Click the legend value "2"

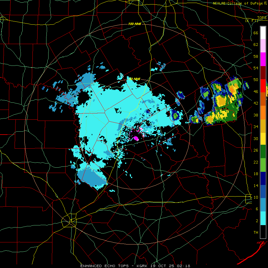257,221
